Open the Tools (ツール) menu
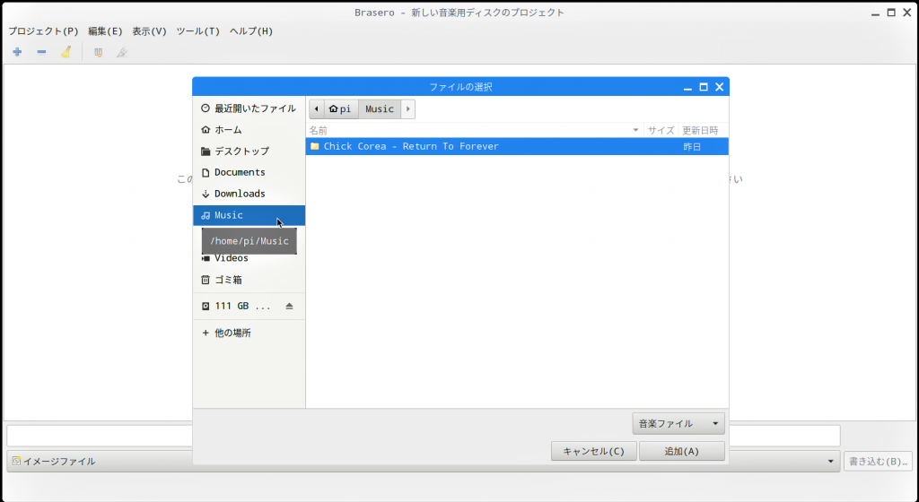 pos(198,31)
